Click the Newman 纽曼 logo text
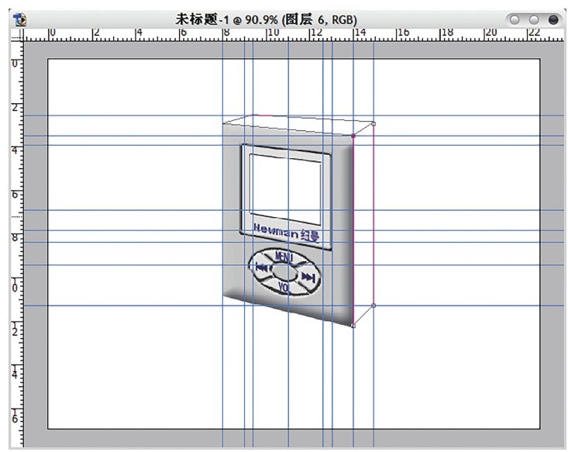The height and width of the screenshot is (452, 568). (x=287, y=233)
